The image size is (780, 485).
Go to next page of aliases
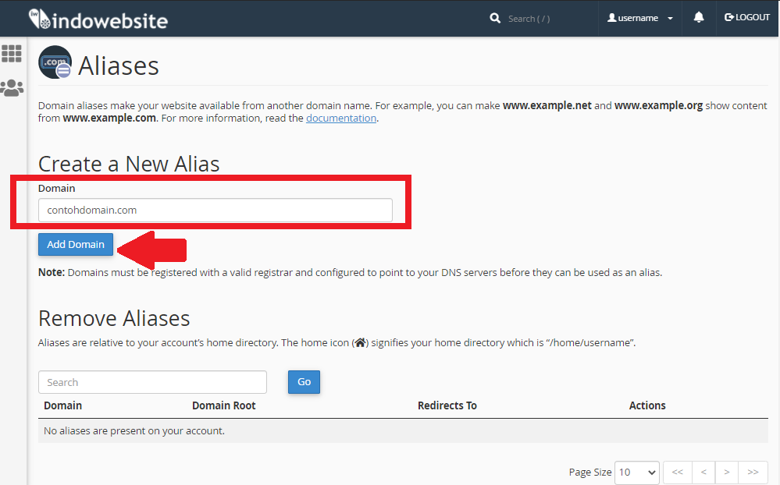727,473
